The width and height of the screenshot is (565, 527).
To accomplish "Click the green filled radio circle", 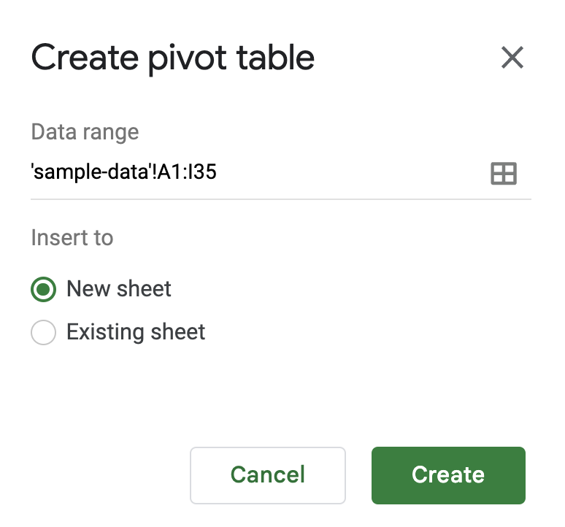I will click(x=43, y=289).
